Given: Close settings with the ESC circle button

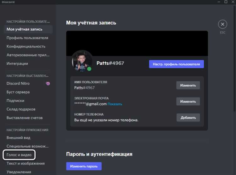Looking at the screenshot, I should [222, 24].
